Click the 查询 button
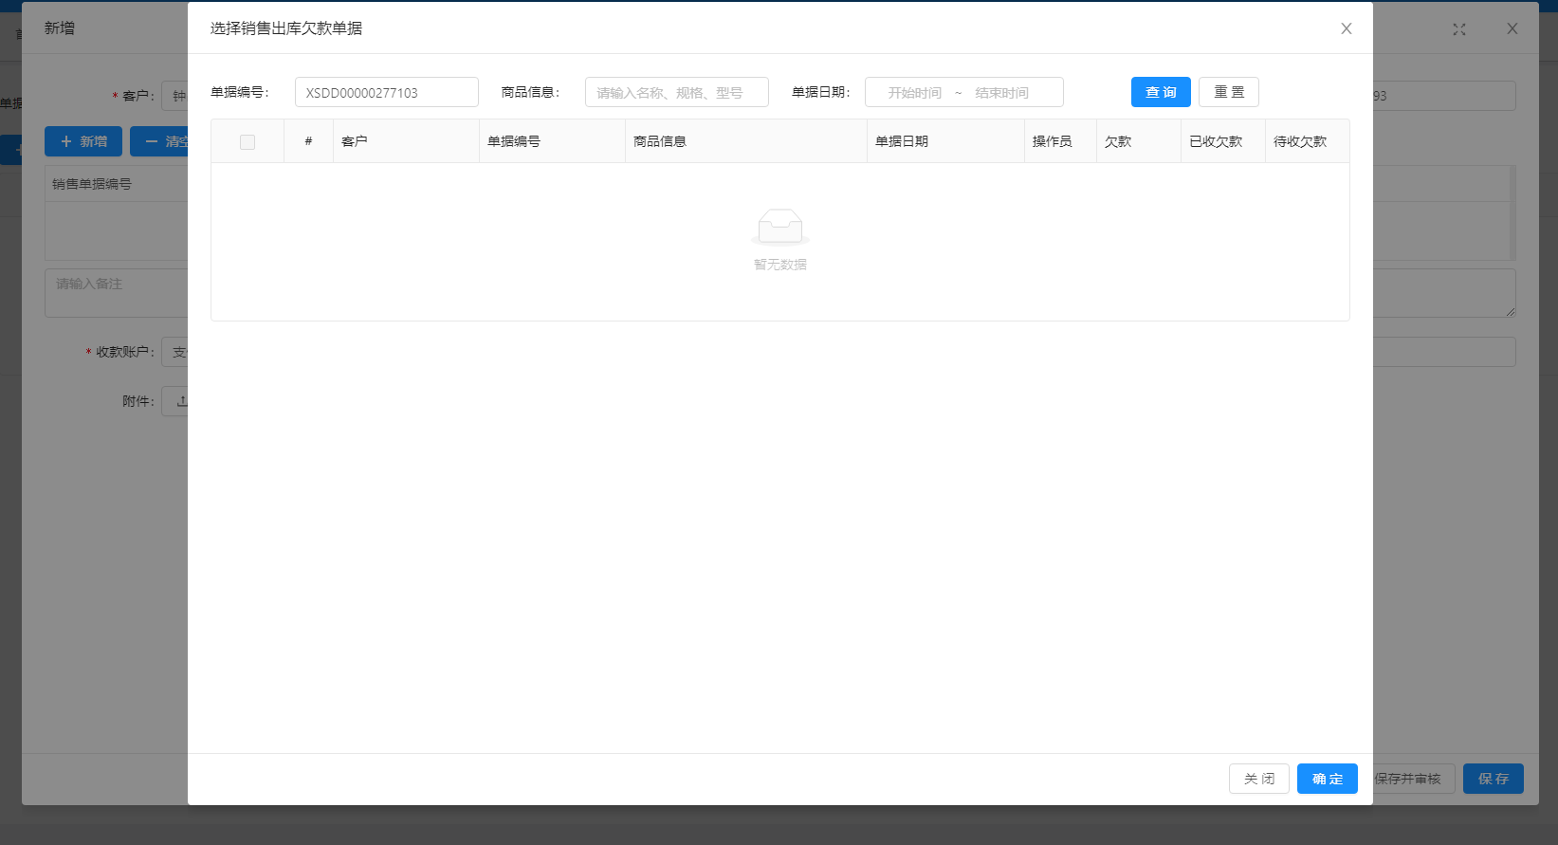The width and height of the screenshot is (1558, 845). (1161, 92)
